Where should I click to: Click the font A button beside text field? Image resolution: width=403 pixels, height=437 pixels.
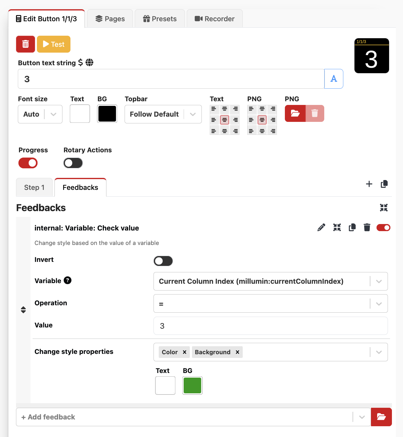click(x=333, y=79)
